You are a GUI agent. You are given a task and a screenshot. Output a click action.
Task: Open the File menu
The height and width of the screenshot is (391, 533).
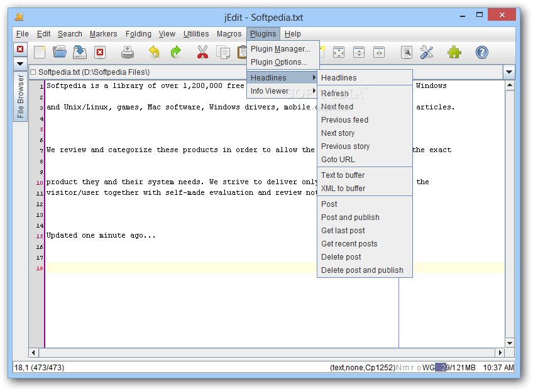tap(23, 34)
